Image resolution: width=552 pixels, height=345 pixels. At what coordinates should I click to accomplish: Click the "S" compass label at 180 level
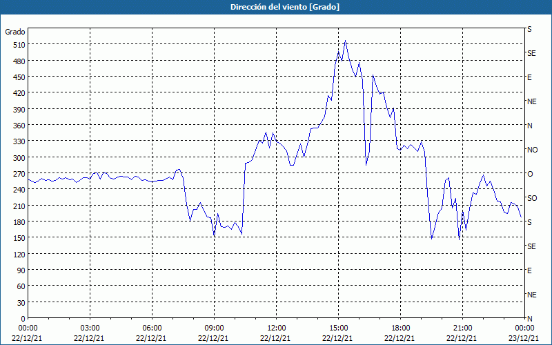529,222
